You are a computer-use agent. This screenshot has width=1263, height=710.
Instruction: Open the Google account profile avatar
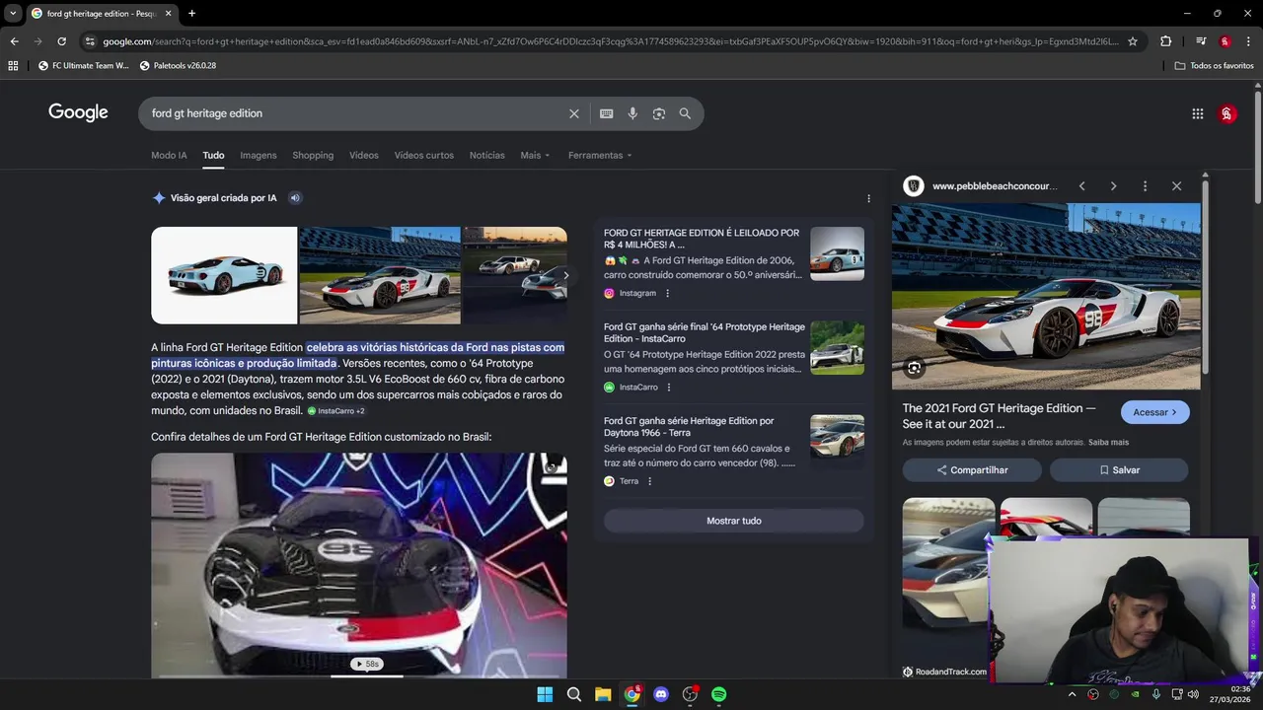(1226, 113)
